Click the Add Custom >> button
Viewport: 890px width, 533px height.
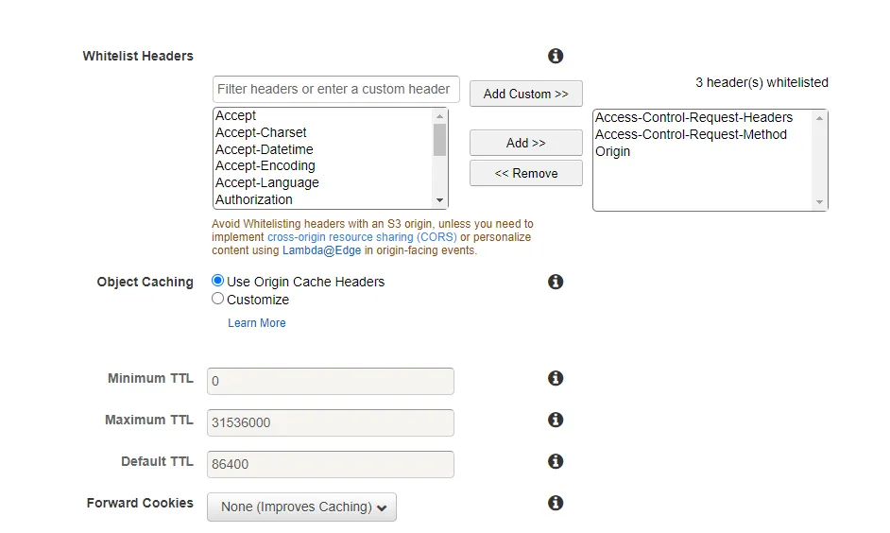tap(525, 94)
